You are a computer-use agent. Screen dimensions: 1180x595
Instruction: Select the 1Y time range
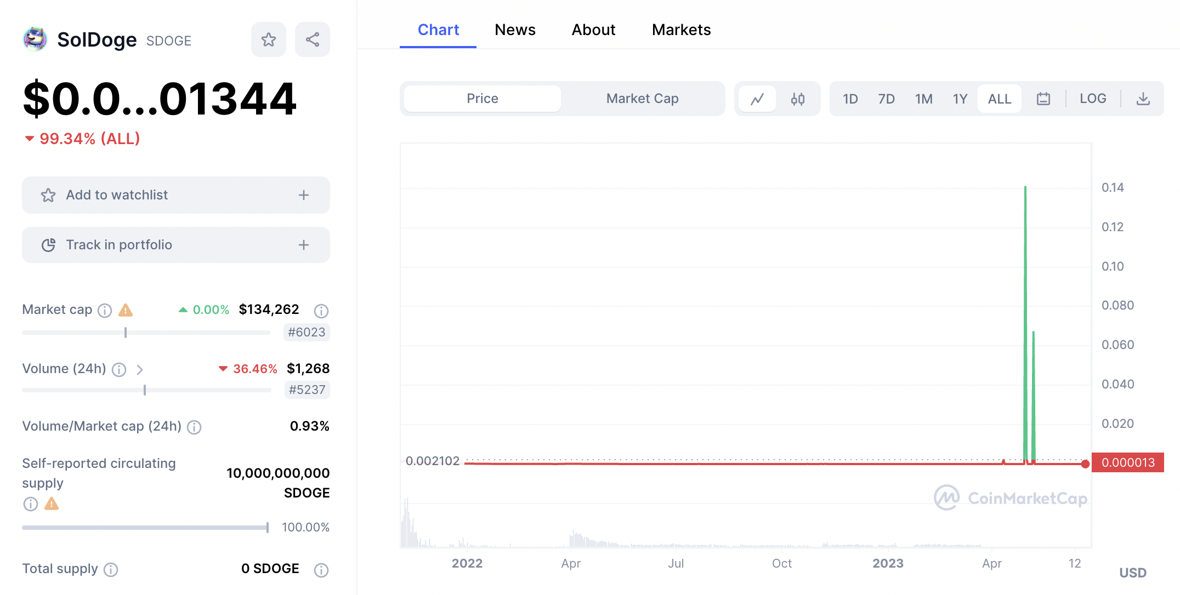(960, 99)
